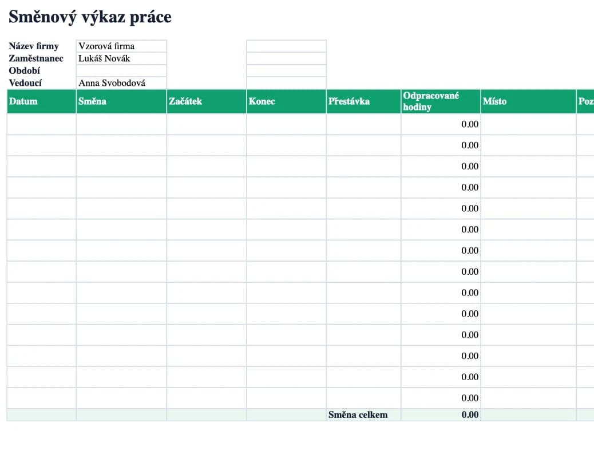
Task: Select the bold 0.00 total hours cell
Action: (x=441, y=415)
